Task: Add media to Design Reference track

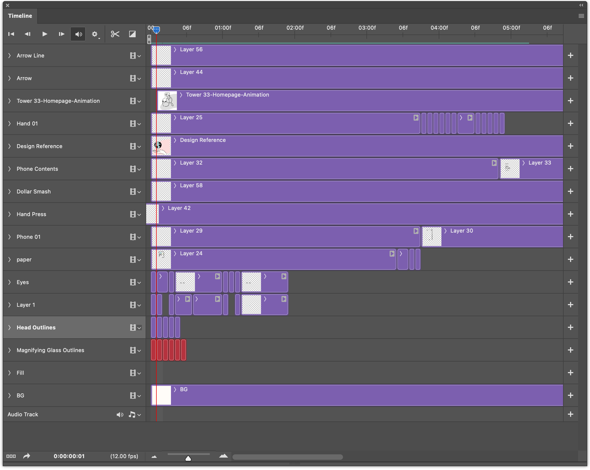Action: point(571,146)
